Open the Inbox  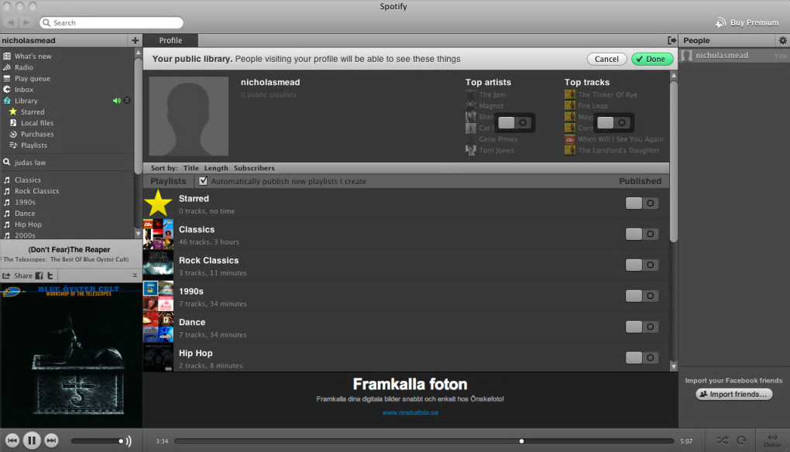pos(24,90)
